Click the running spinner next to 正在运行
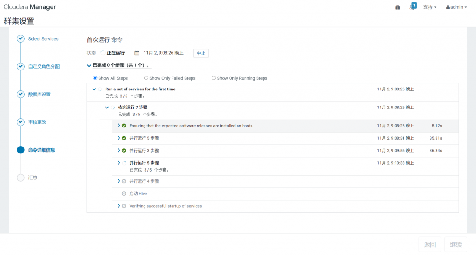The image size is (476, 255). [103, 53]
